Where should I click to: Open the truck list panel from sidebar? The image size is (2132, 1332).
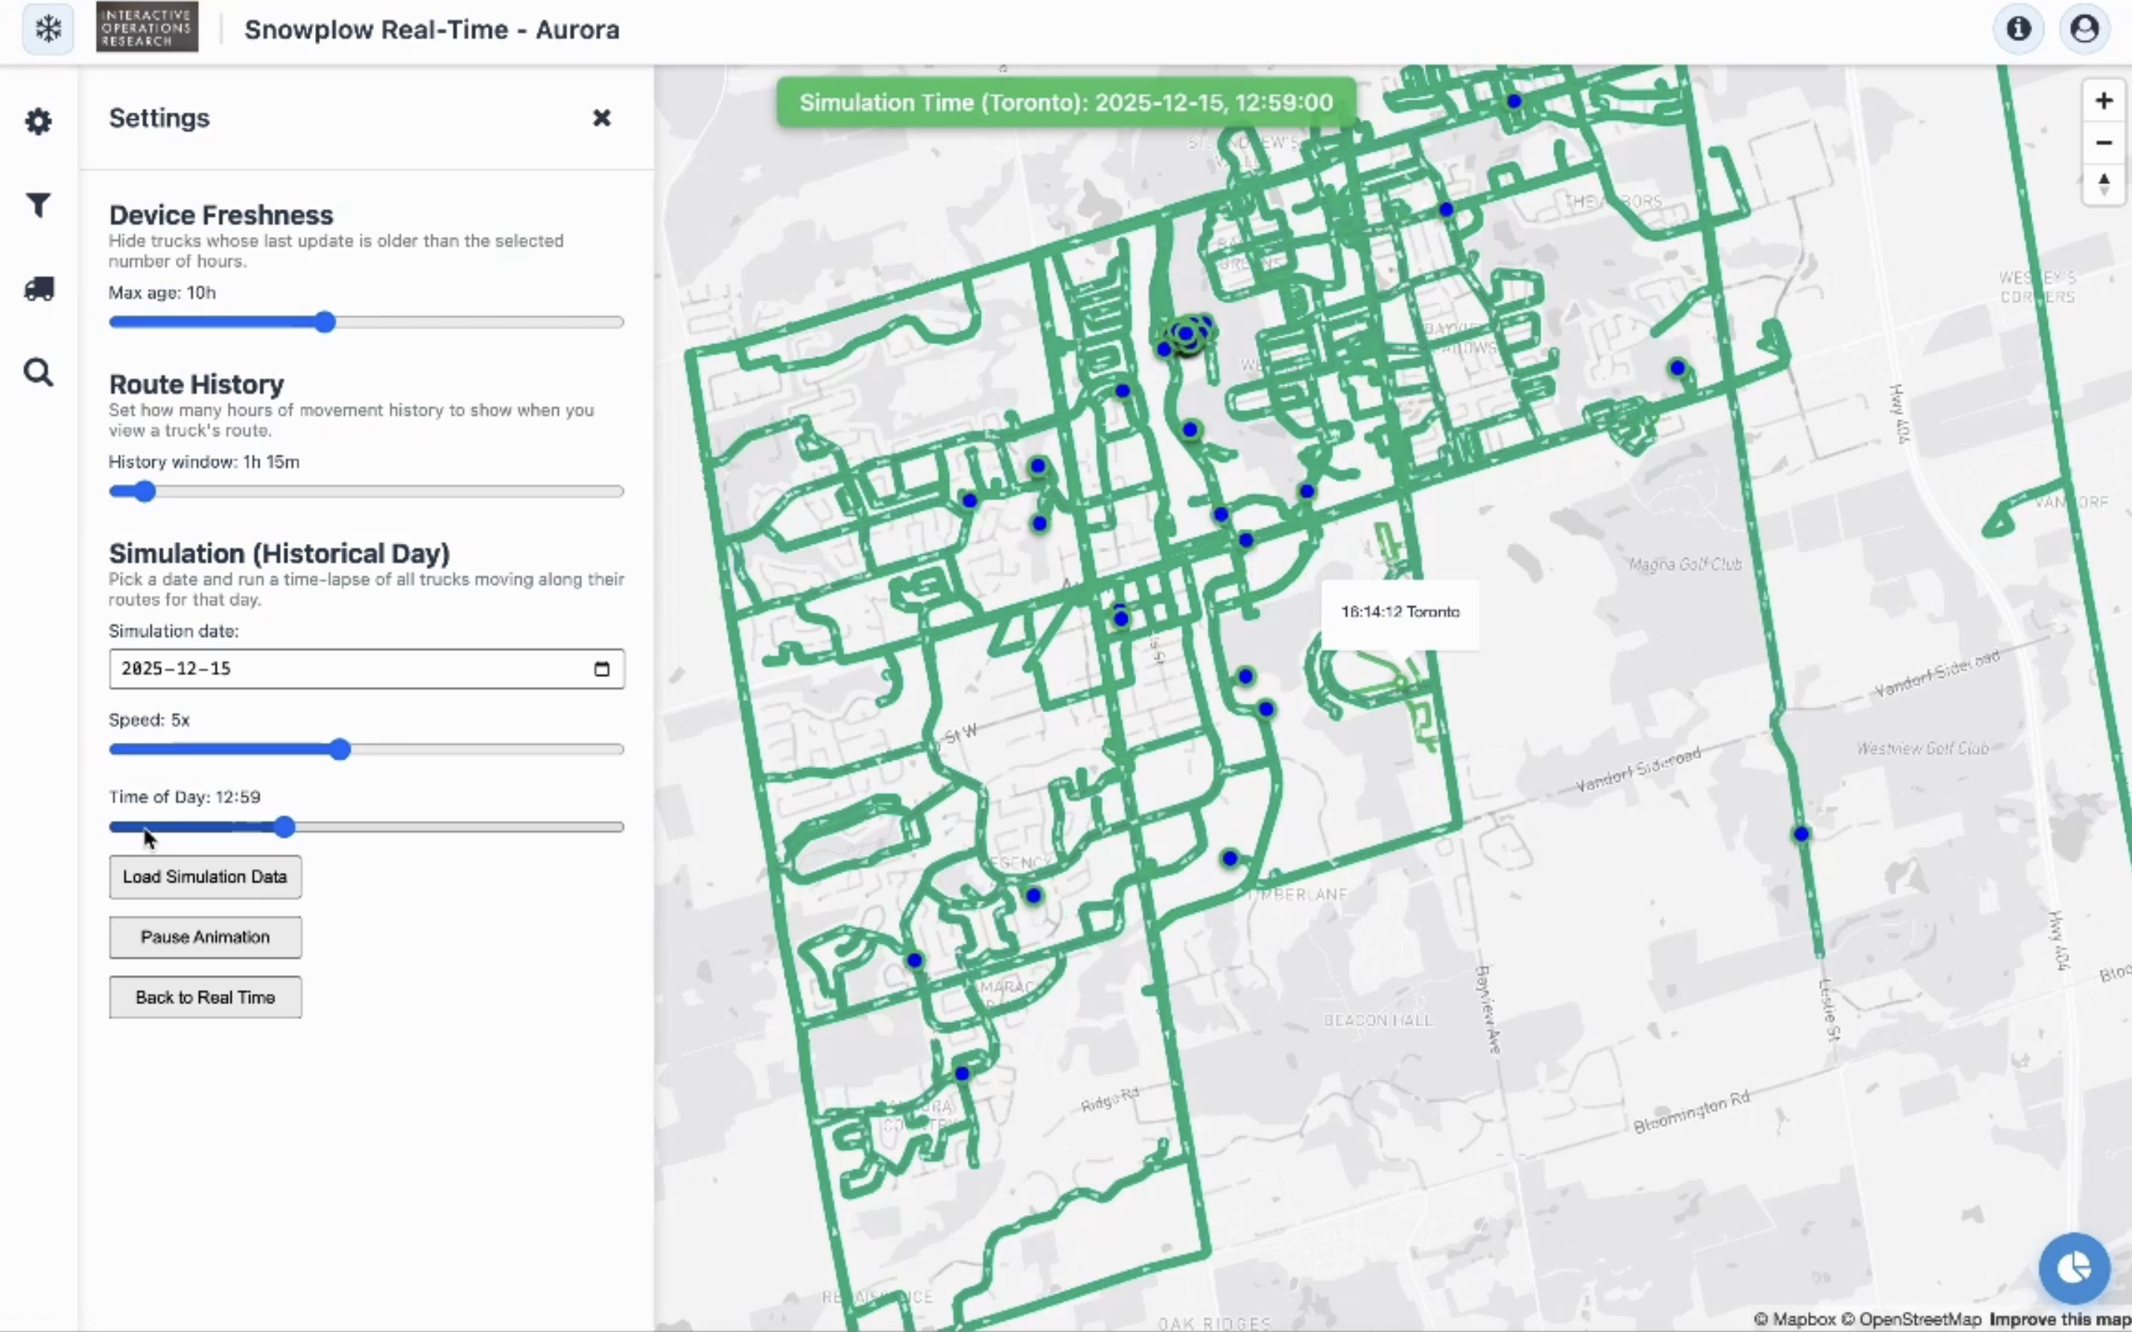(x=39, y=289)
